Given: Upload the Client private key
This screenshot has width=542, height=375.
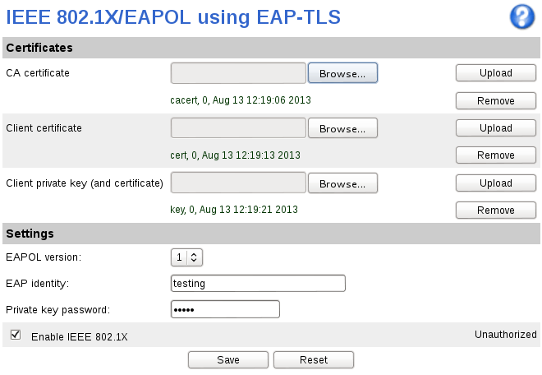Looking at the screenshot, I should [496, 183].
